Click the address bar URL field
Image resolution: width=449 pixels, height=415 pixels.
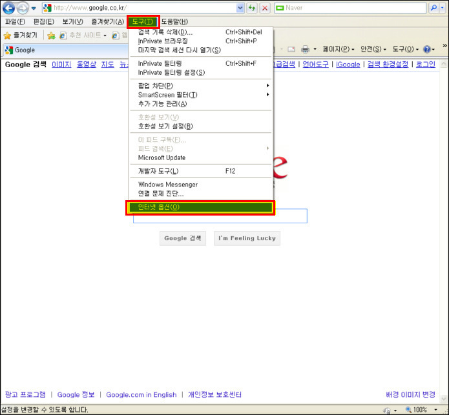(139, 8)
